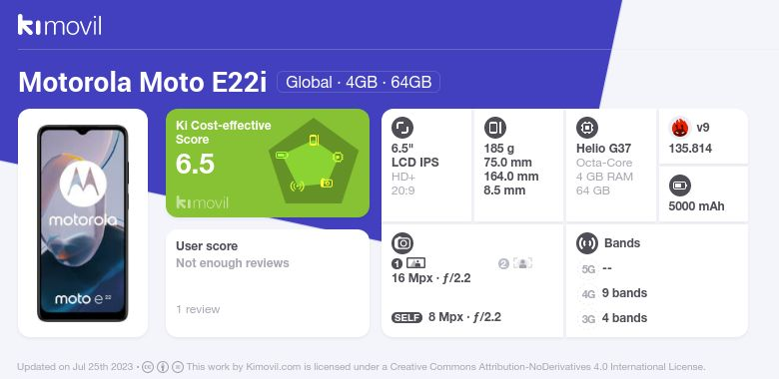Click the rear camera landscape icon
The width and height of the screenshot is (779, 379).
click(x=415, y=263)
